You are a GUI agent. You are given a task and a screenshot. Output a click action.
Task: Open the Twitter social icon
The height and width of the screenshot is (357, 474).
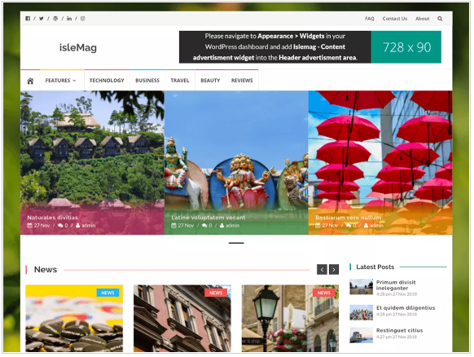click(x=42, y=19)
